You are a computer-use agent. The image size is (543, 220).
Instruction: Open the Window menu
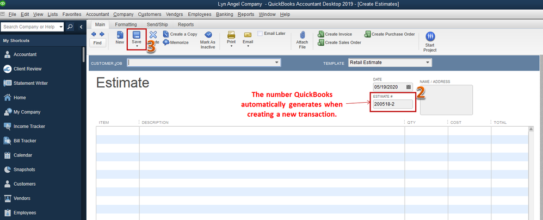(x=267, y=15)
